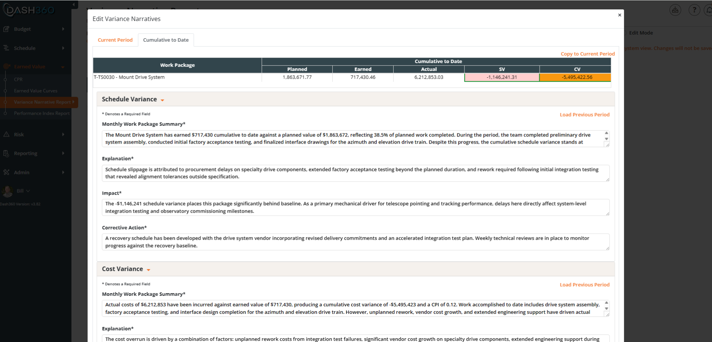The height and width of the screenshot is (342, 712).
Task: Collapse the Cost Variance section
Action: [149, 270]
